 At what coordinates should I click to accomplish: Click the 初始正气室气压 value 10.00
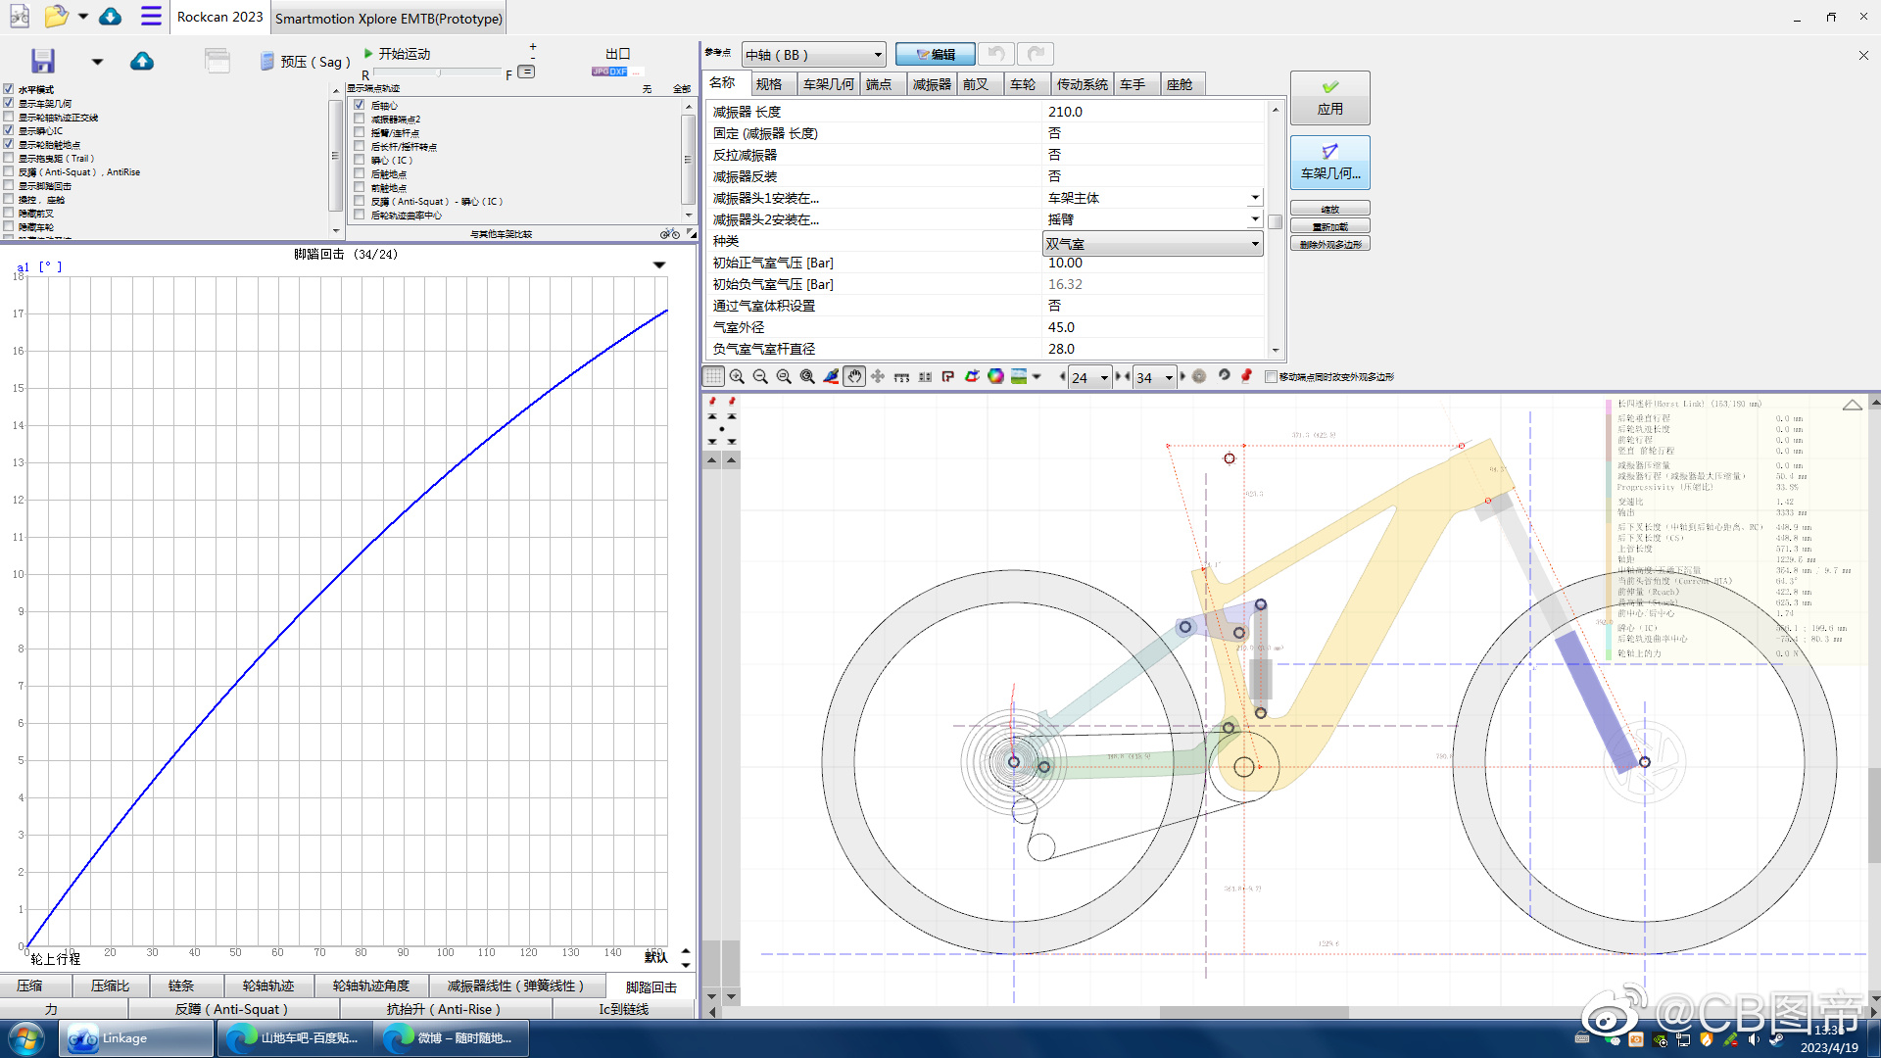click(1153, 263)
